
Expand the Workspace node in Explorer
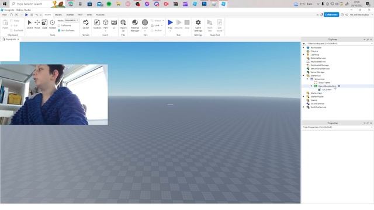[304, 48]
